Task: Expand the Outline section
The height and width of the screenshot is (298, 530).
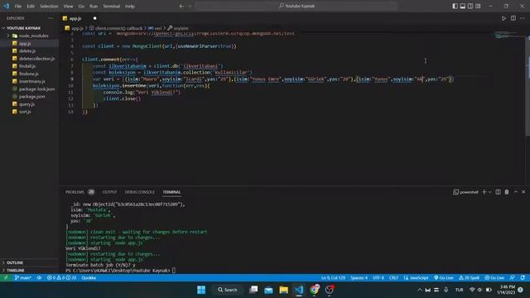Action: click(15, 262)
